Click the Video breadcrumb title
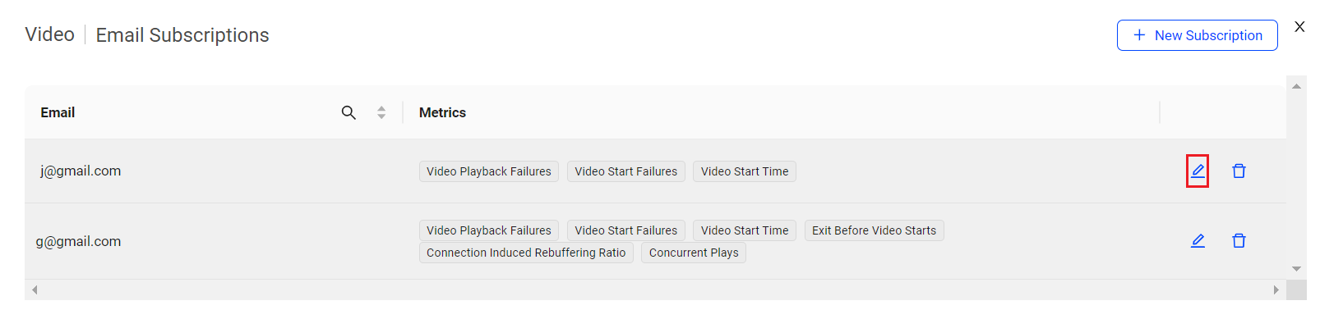This screenshot has width=1320, height=319. tap(49, 34)
